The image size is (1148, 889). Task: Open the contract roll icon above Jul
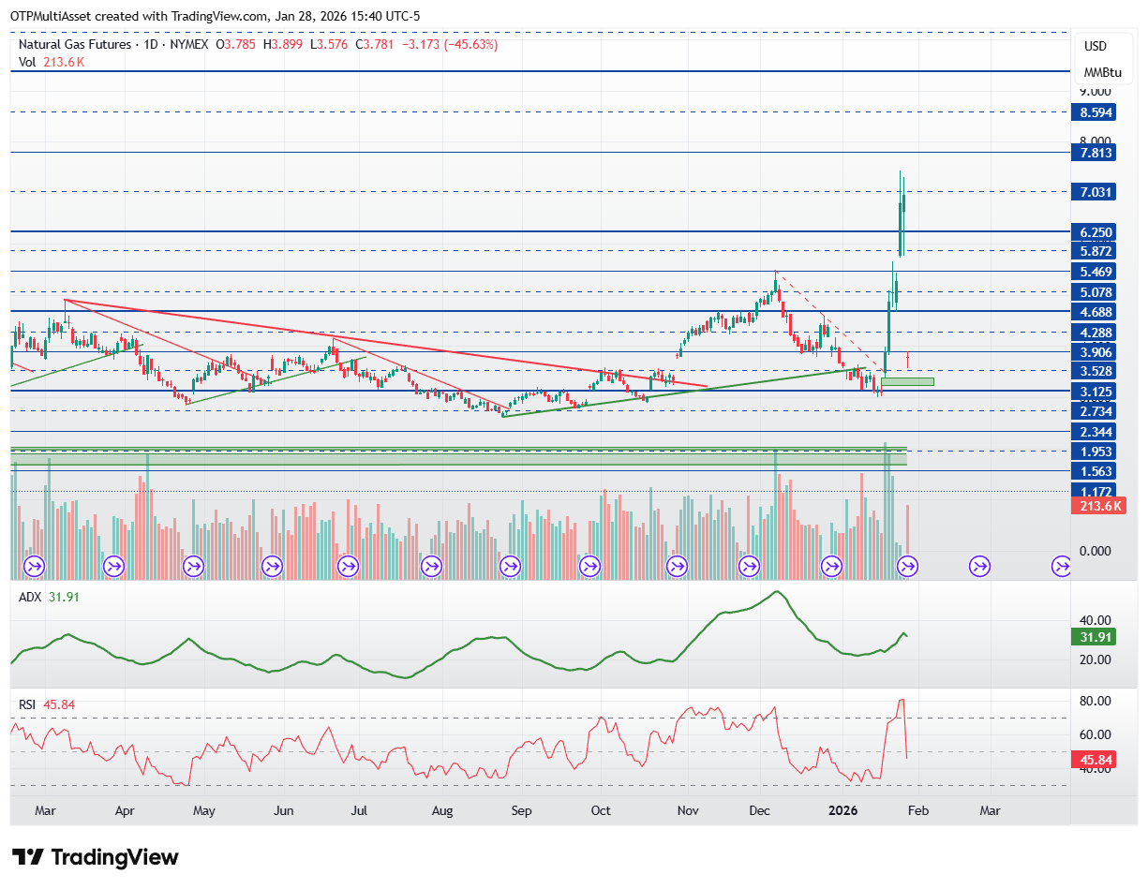pos(348,566)
